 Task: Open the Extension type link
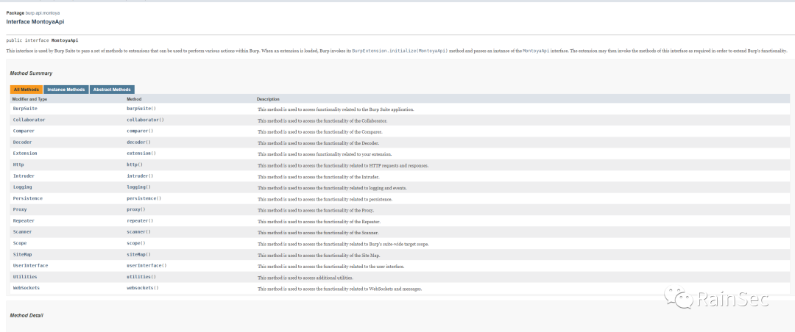coord(25,154)
